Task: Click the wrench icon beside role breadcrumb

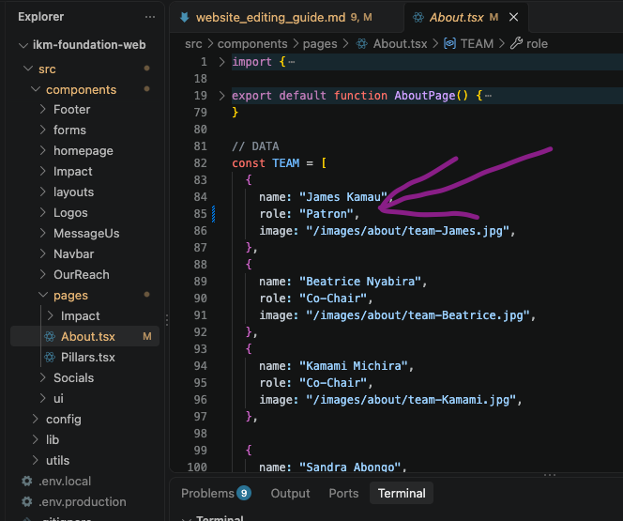Action: tap(516, 43)
